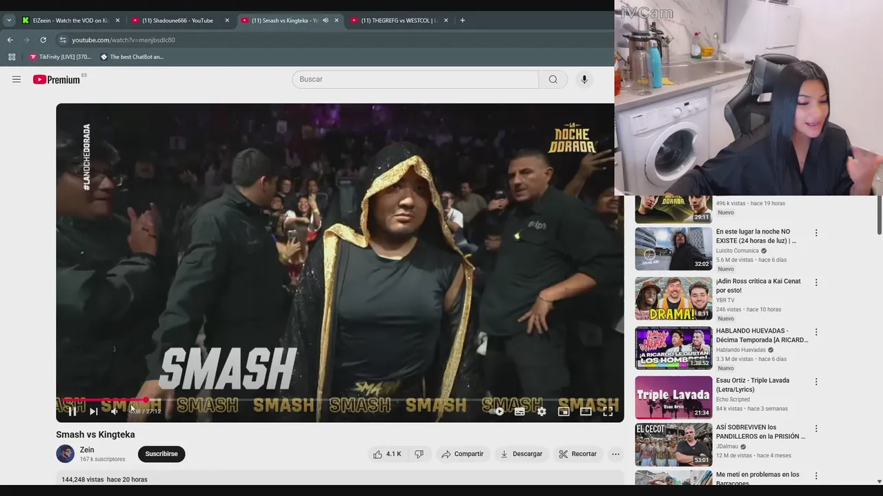Activate miniplayer mode
This screenshot has width=883, height=496.
click(x=564, y=411)
